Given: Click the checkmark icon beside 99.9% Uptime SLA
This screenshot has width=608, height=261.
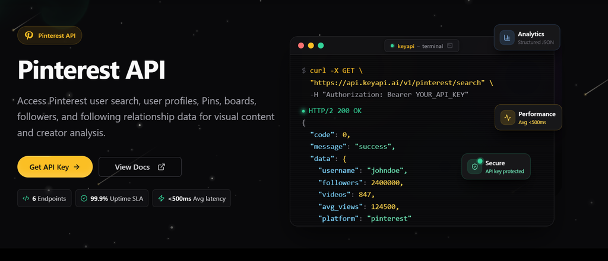Looking at the screenshot, I should [x=84, y=198].
